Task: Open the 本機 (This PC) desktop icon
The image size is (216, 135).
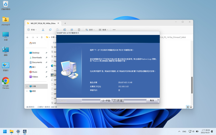Action: (x=6, y=36)
